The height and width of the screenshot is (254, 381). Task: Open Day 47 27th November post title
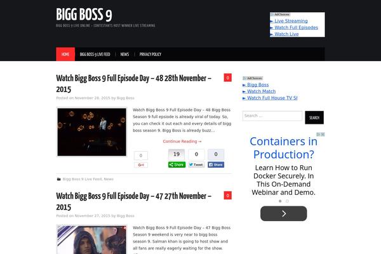(133, 201)
